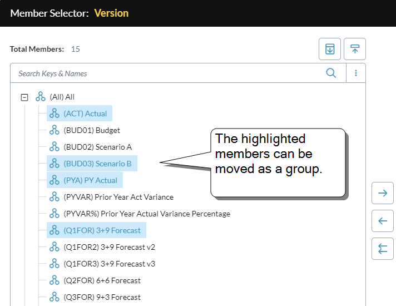Select (Q1FOR2) 3+9 Forecast v2
Viewport: 396px width, 306px height.
click(x=110, y=247)
